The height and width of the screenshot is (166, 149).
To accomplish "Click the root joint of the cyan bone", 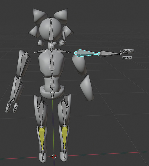I will [x=76, y=53].
